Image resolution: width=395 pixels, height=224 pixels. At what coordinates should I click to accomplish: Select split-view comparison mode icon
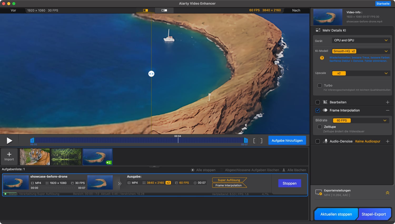(145, 10)
